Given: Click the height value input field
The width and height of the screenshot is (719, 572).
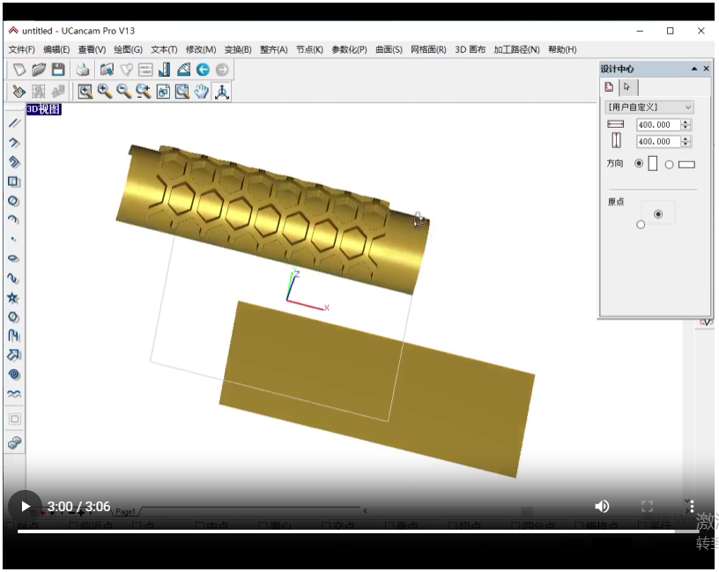Looking at the screenshot, I should coord(656,142).
